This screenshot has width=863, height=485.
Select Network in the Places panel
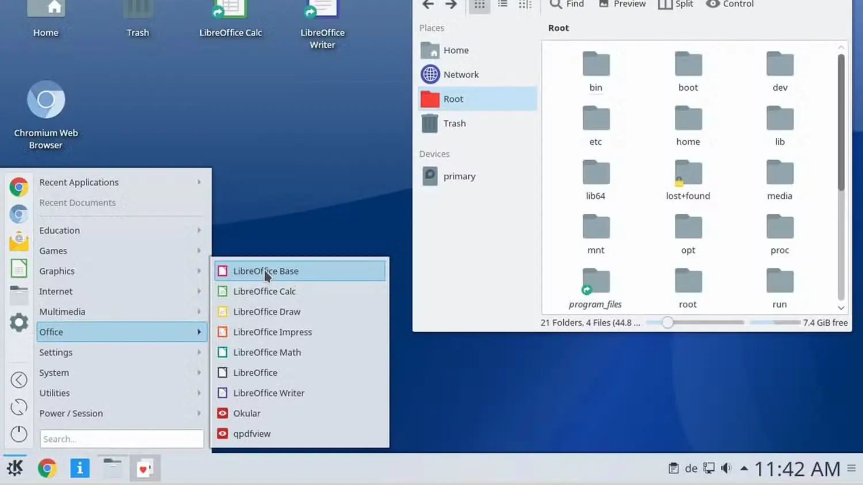[478, 74]
